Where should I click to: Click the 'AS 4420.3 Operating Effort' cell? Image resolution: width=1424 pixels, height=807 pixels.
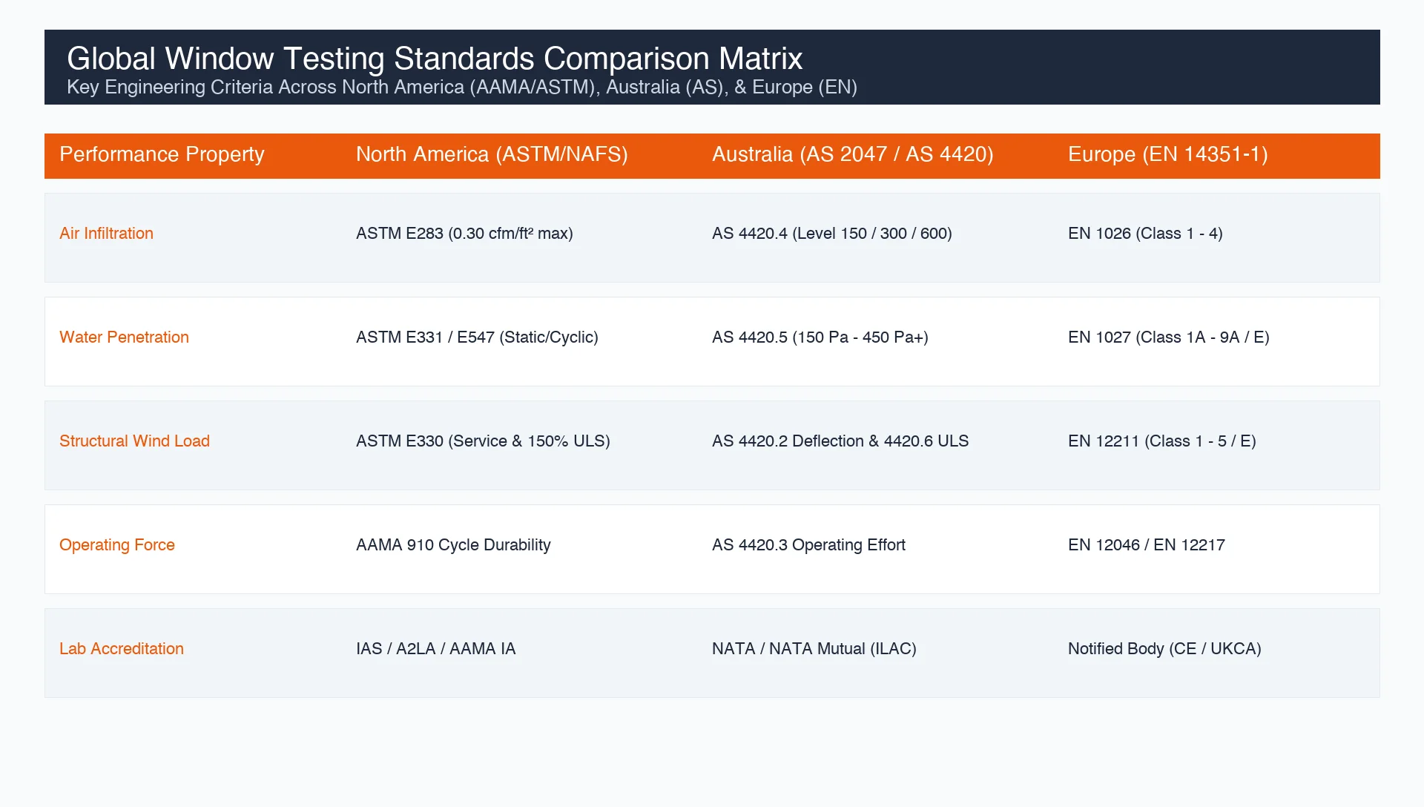tap(808, 545)
